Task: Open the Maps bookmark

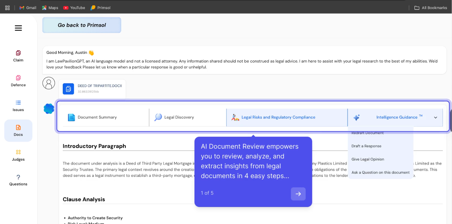Action: click(x=50, y=8)
